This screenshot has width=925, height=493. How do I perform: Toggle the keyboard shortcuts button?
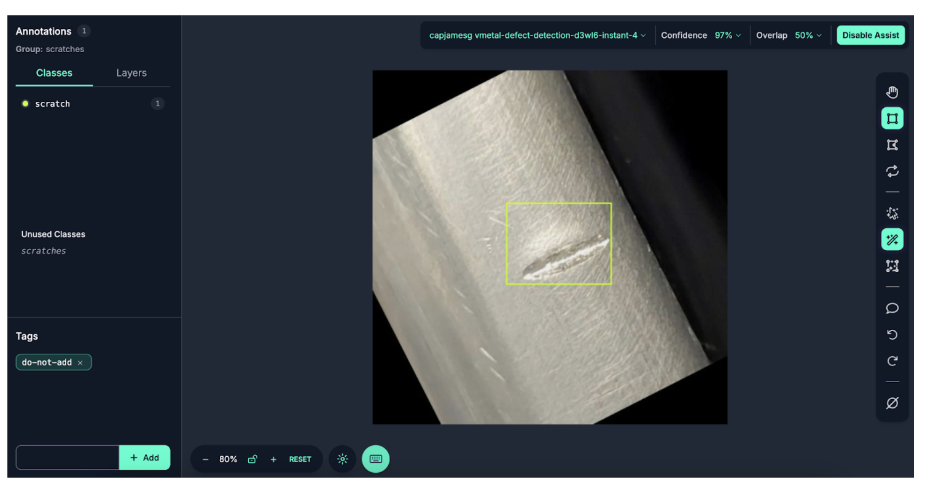[376, 459]
